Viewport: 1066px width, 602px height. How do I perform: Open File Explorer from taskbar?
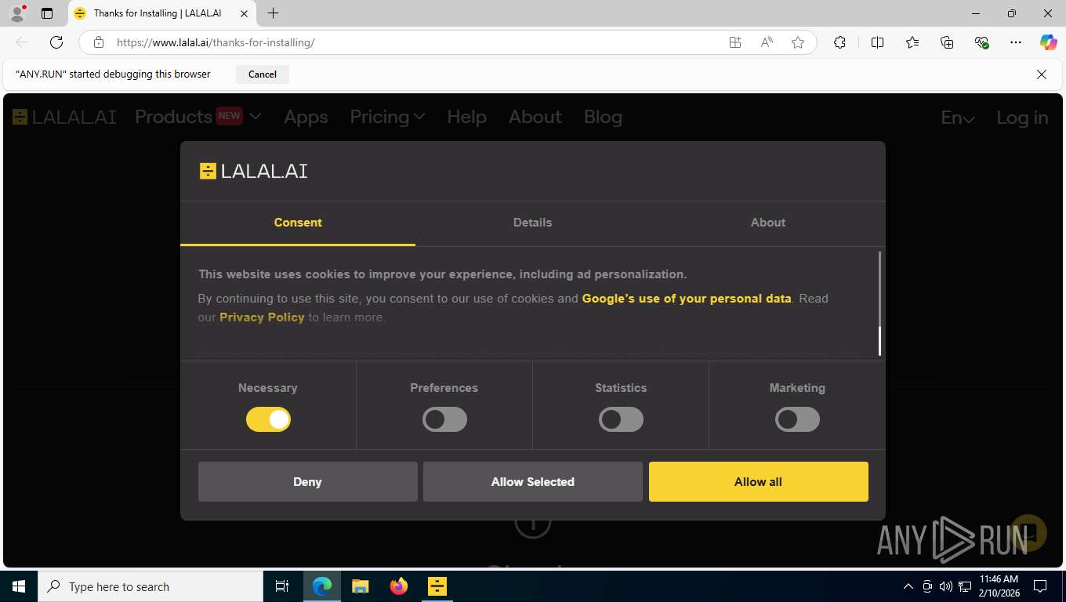tap(360, 586)
